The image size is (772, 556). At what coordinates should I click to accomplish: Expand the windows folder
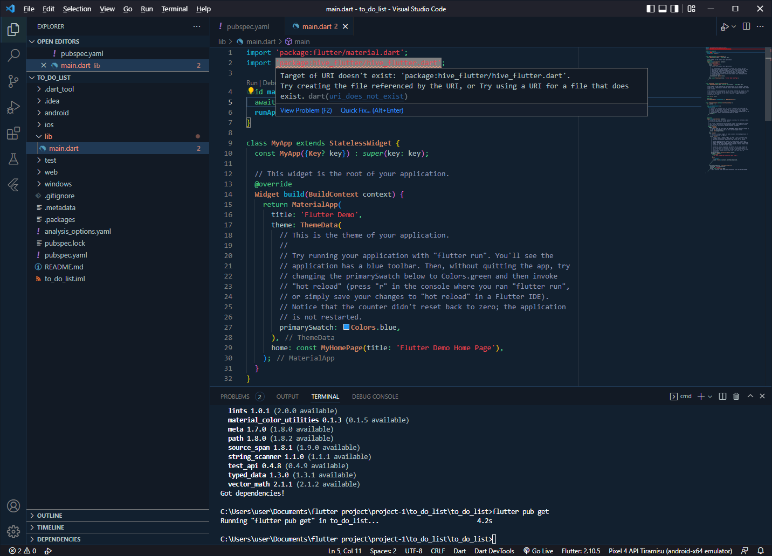point(118,184)
